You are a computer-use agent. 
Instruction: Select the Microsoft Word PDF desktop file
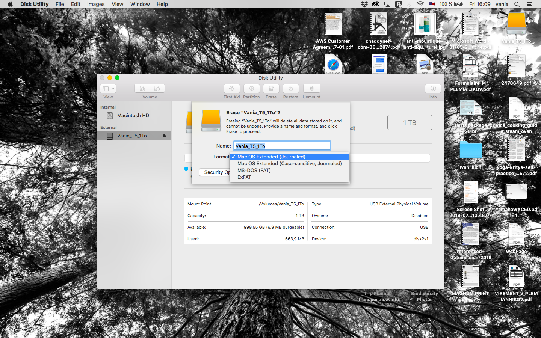coord(470,24)
